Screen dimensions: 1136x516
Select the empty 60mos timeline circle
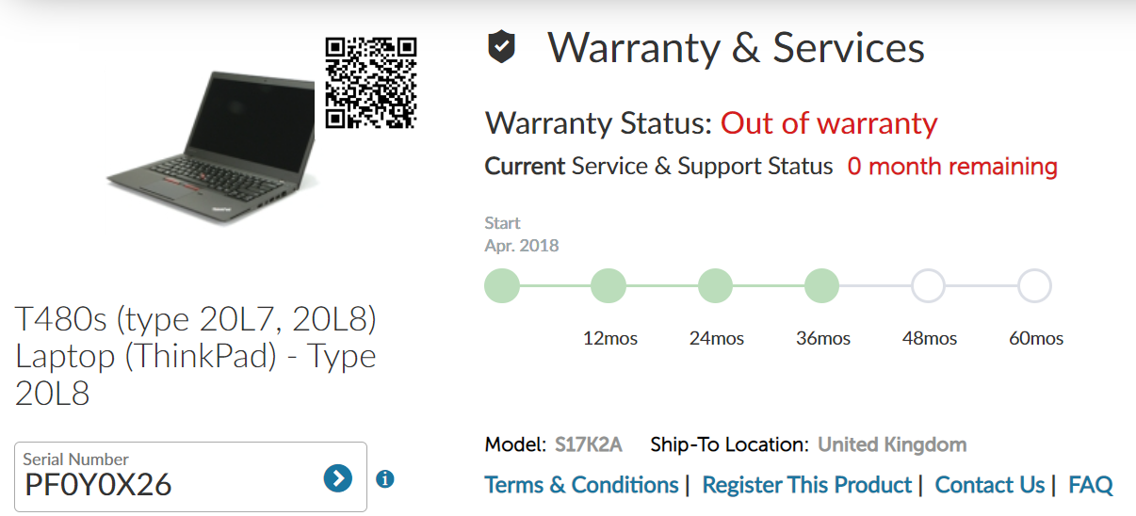[x=1034, y=285]
